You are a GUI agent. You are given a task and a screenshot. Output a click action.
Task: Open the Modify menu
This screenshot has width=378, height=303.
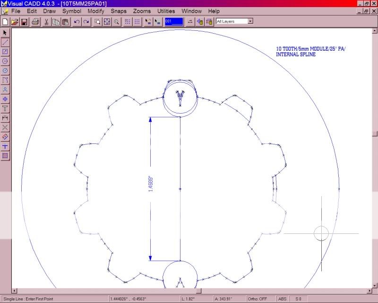96,11
